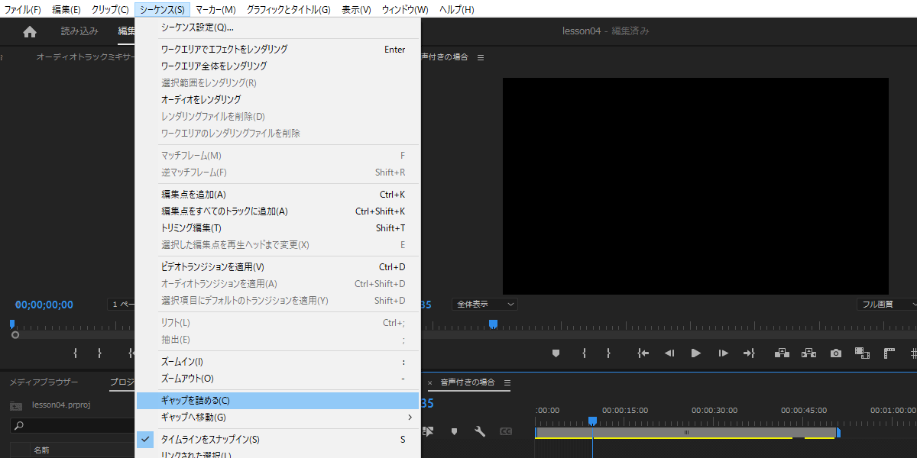Click the オーディオトラックミキサー panel tab
The width and height of the screenshot is (917, 458).
[x=86, y=57]
